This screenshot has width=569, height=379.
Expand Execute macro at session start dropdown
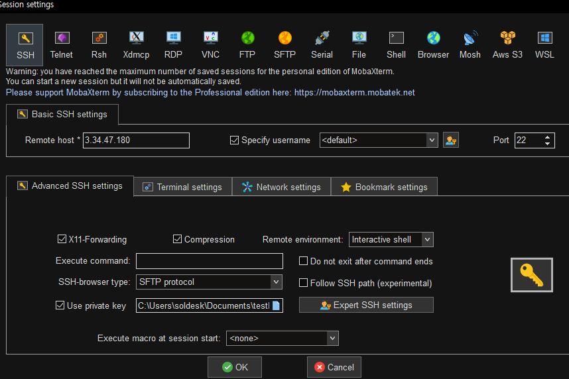[332, 339]
